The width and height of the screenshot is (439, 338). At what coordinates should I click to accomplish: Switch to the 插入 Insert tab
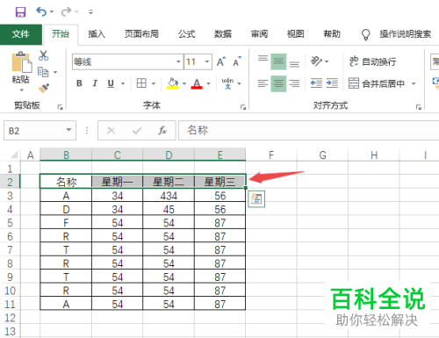97,34
